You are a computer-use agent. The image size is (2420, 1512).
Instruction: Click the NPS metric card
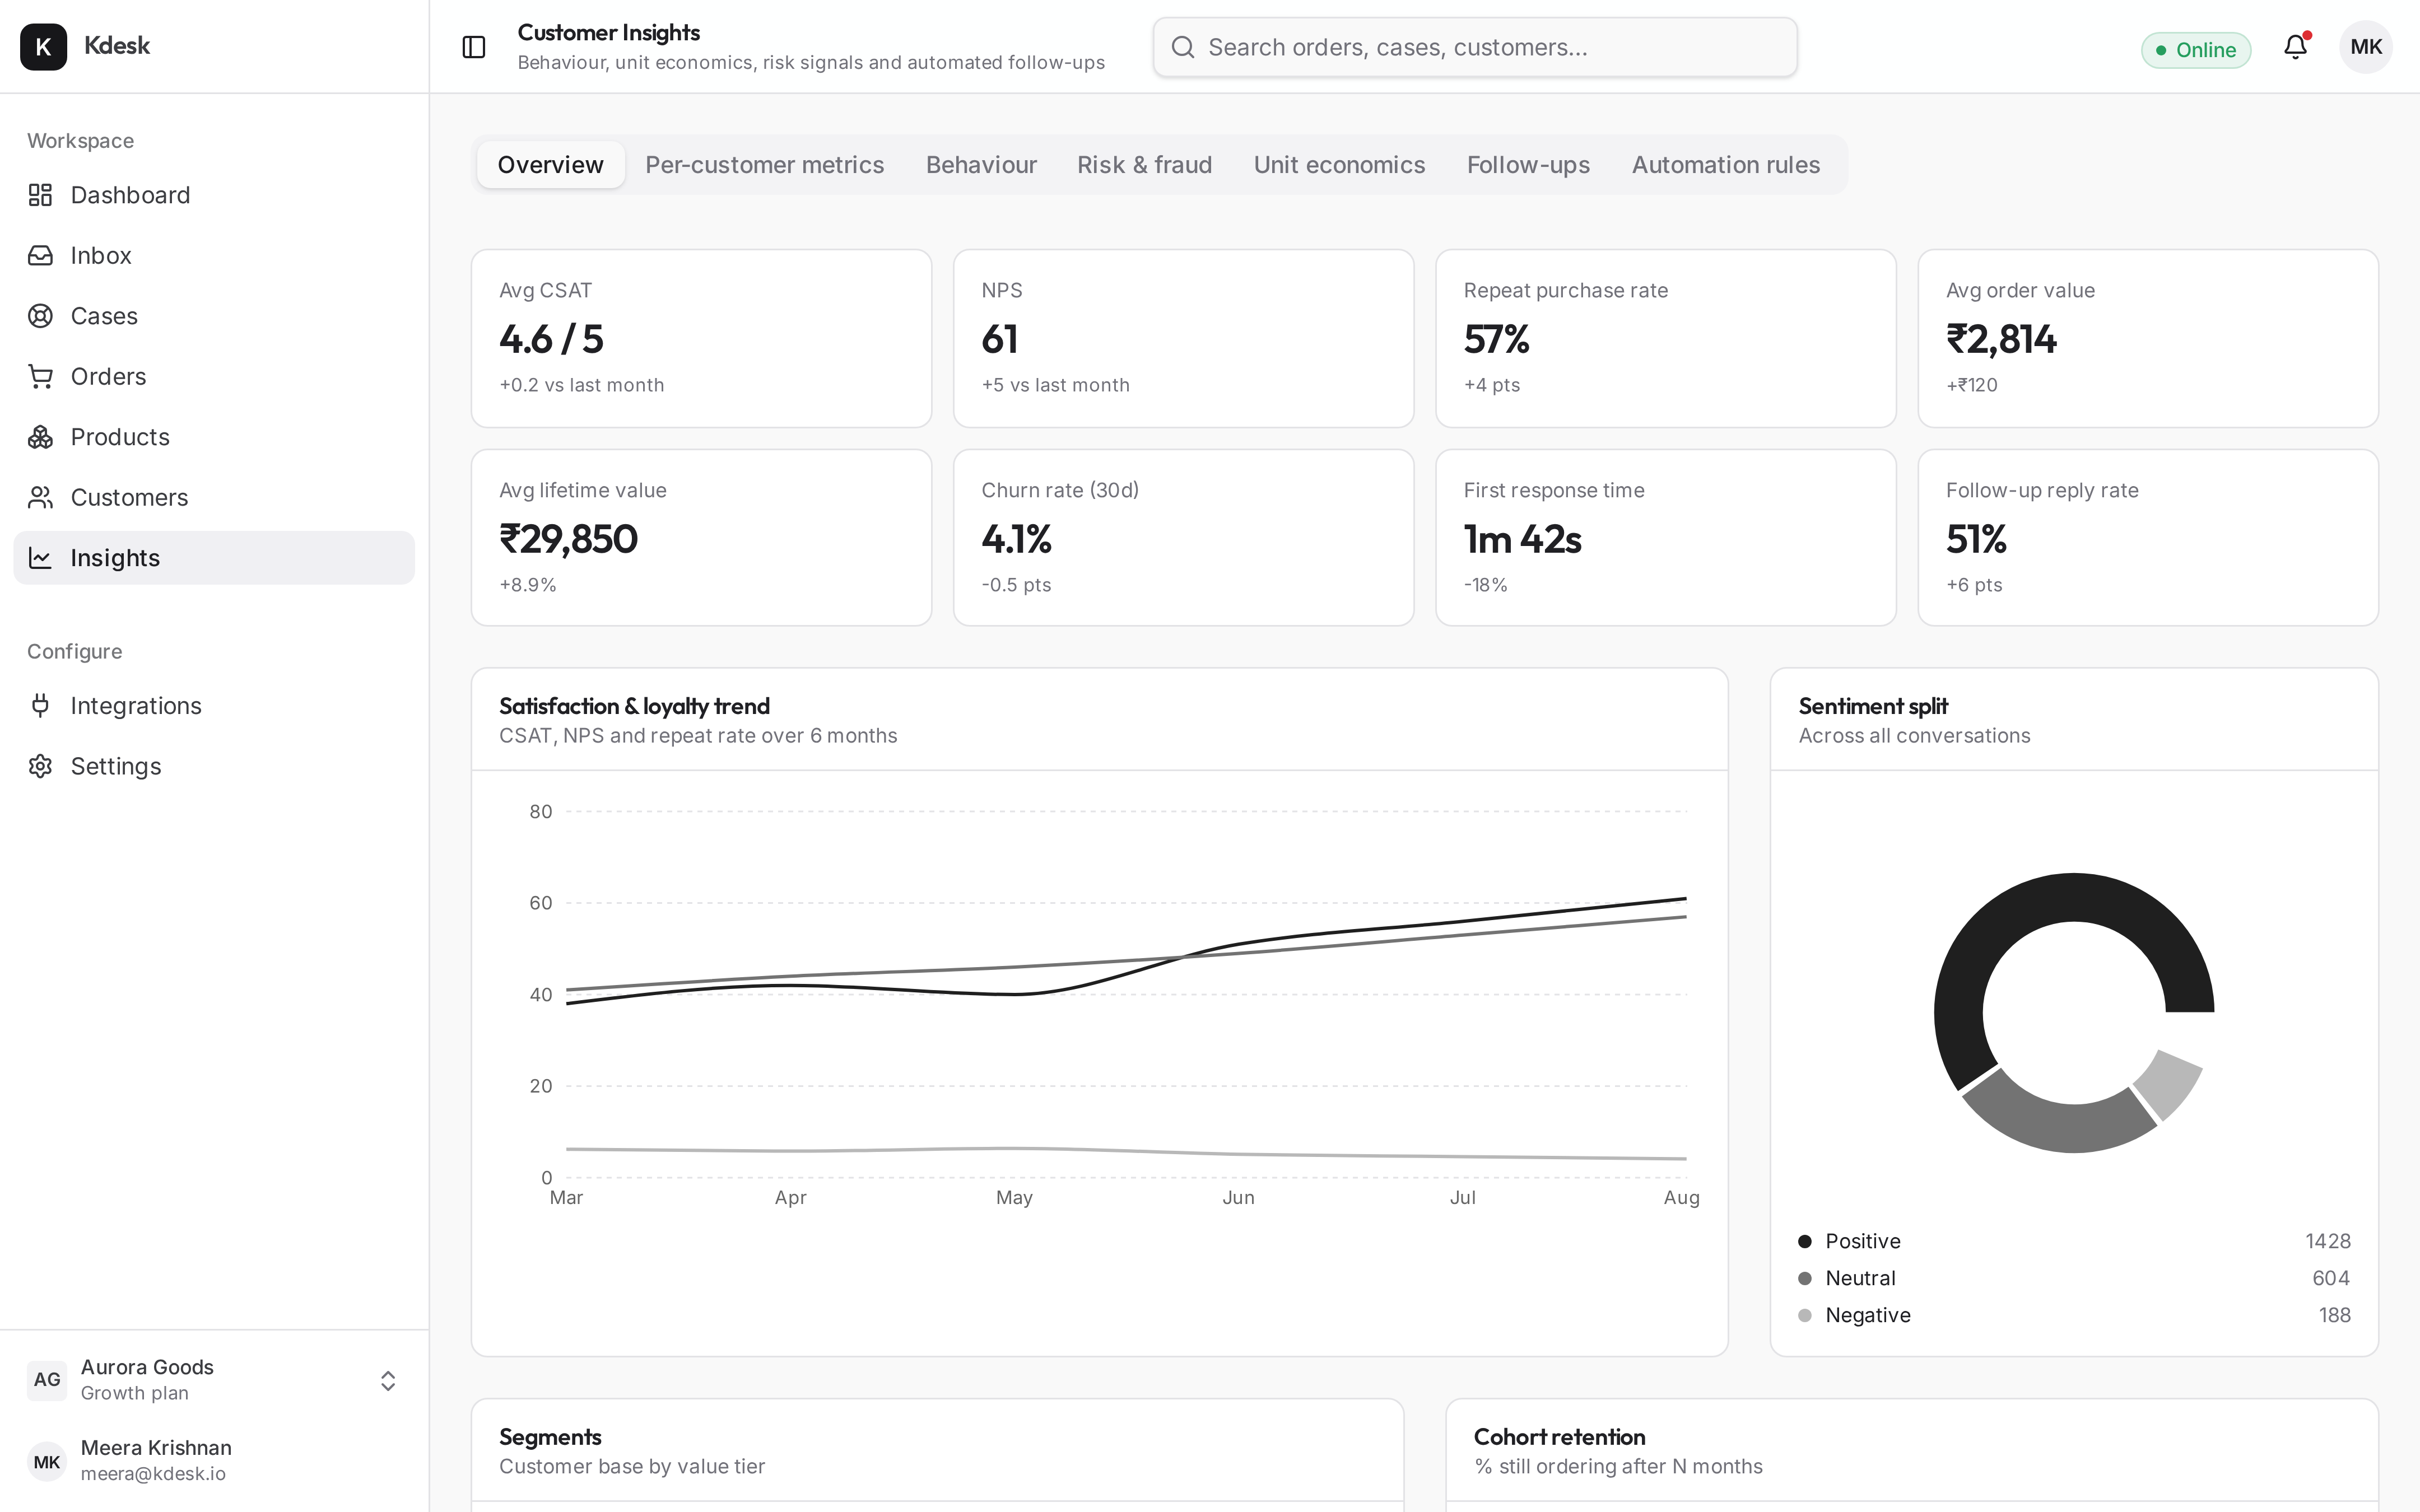tap(1183, 338)
